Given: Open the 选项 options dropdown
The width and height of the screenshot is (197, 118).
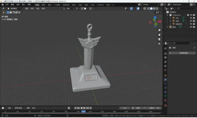Looking at the screenshot, I should [x=158, y=12].
